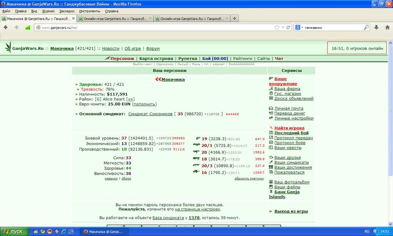393x236 pixels.
Task: Open the bookmarks dropdown arrow beside the star
Action: pyautogui.click(x=283, y=27)
